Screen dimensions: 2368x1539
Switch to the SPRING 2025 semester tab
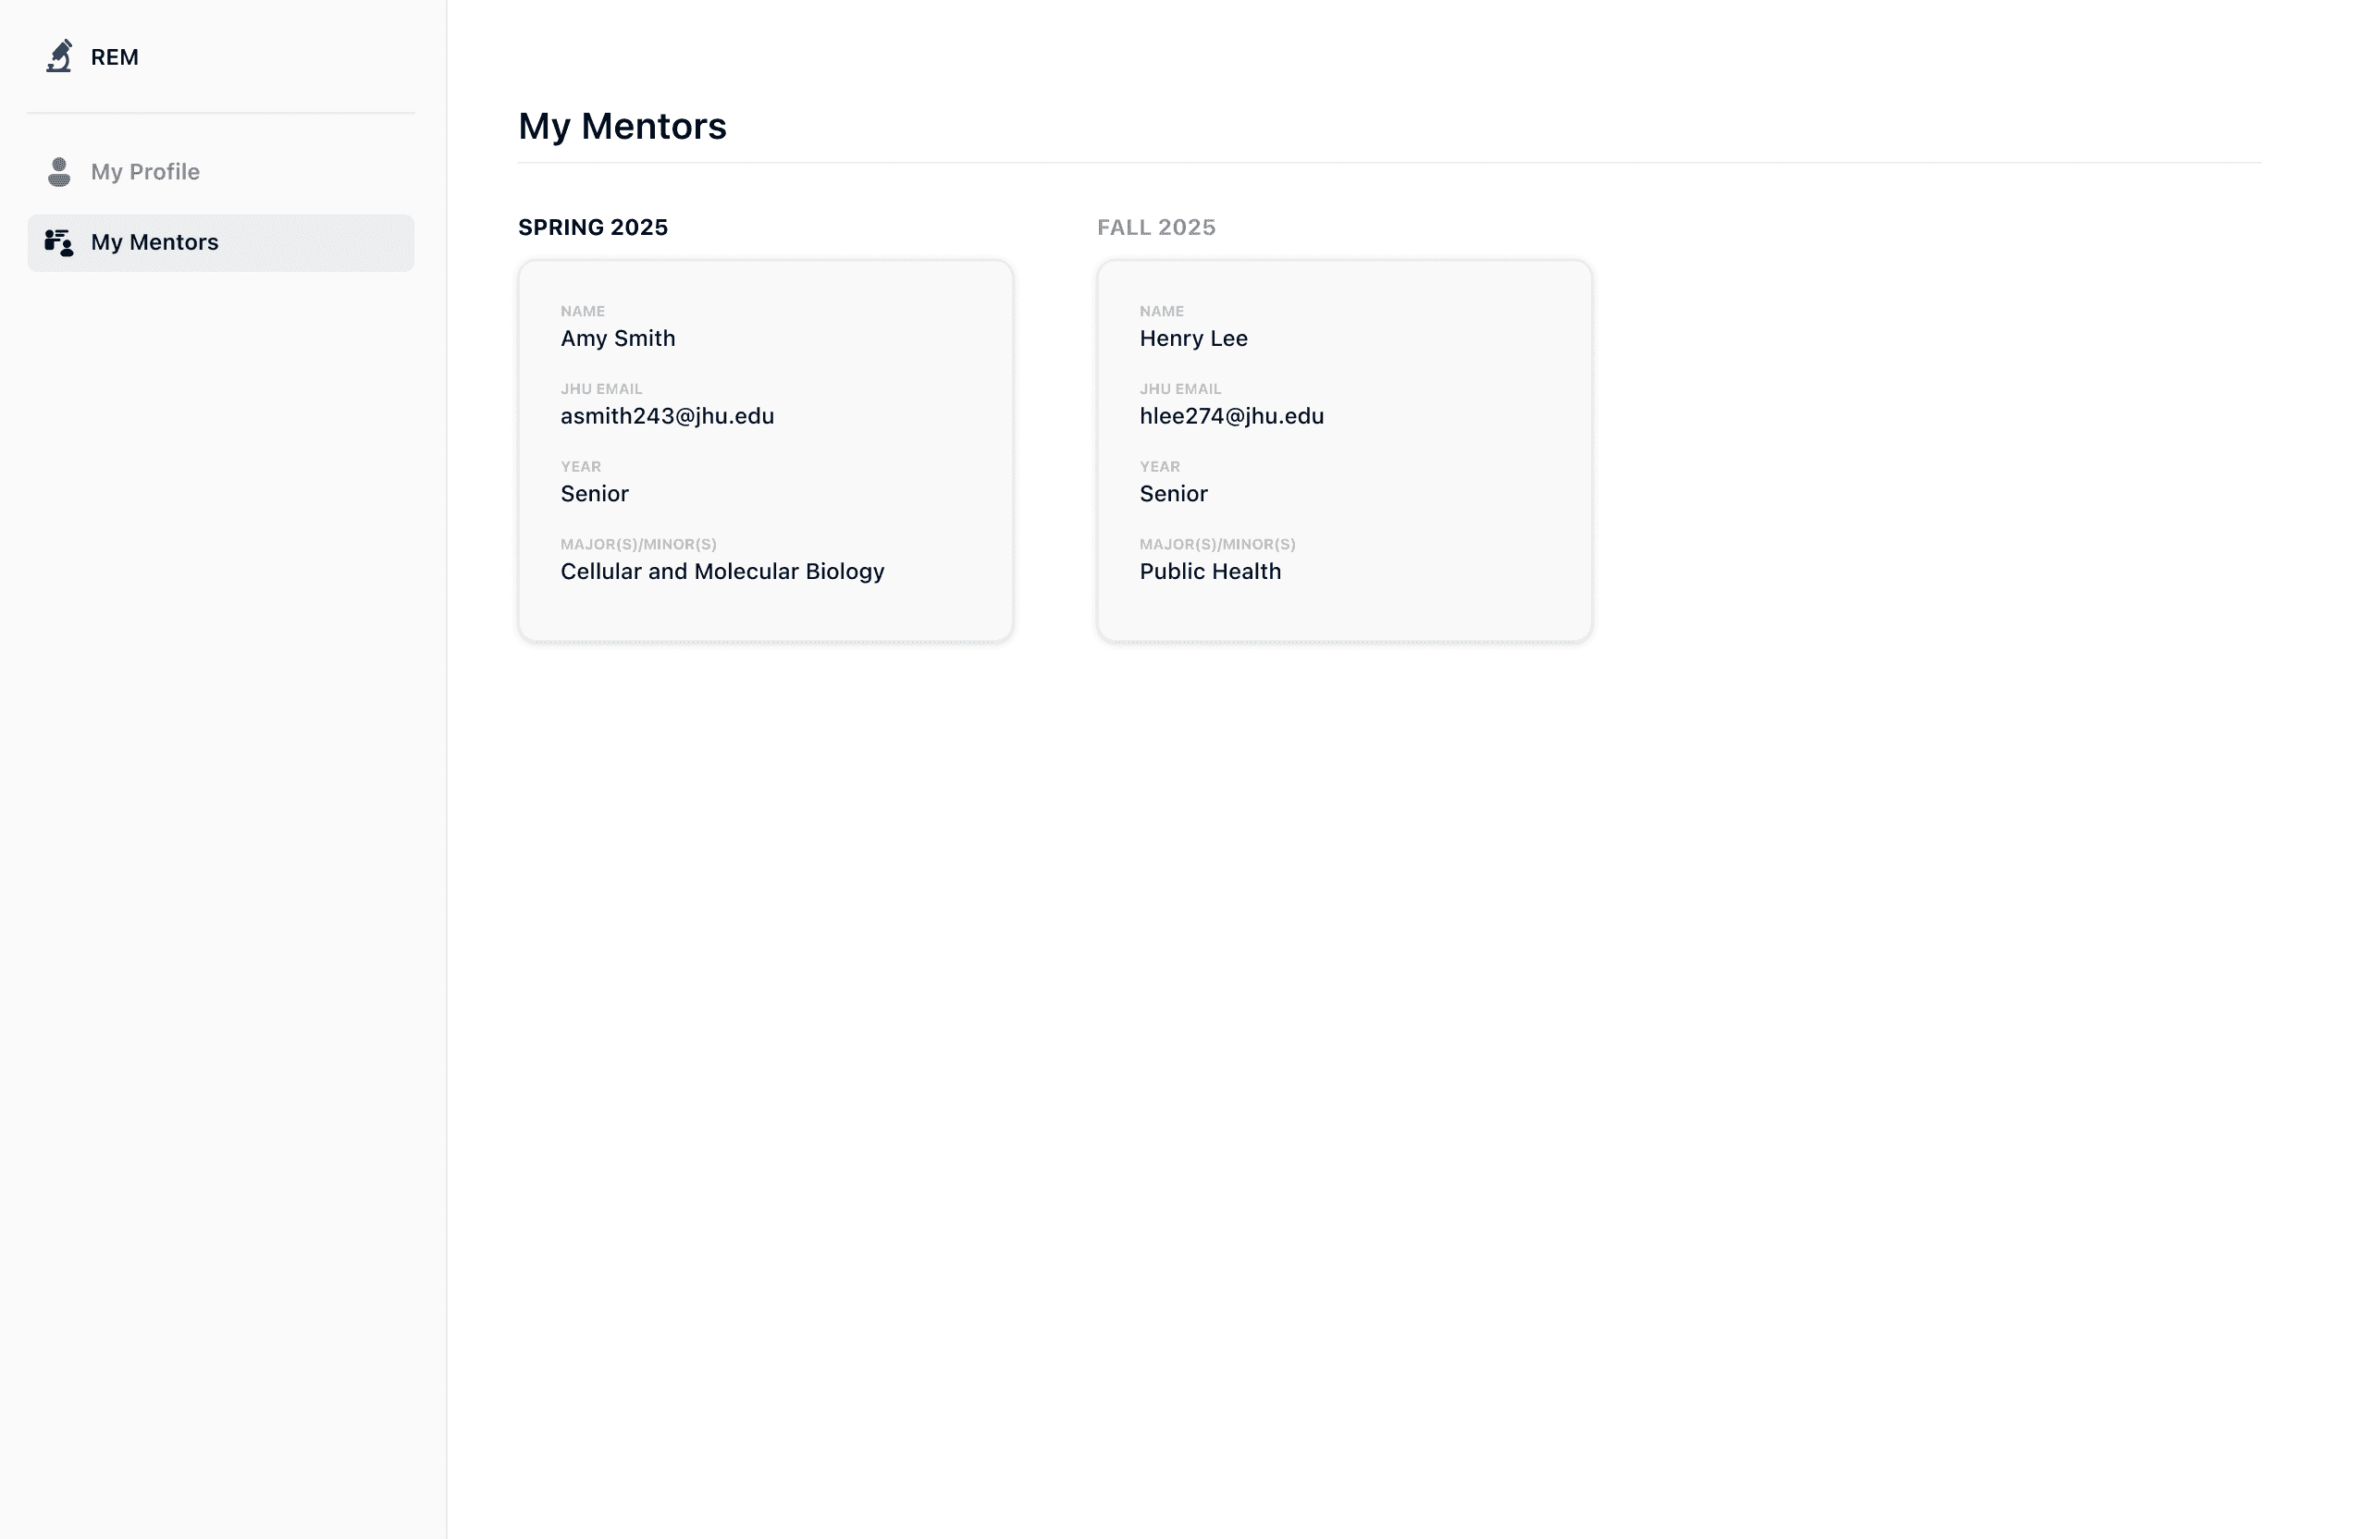pos(593,228)
